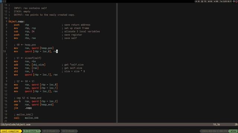This screenshot has width=238, height=133.
Task: Click the '; cmp t2 <= heap_end' comment
Action: pyautogui.click(x=28, y=98)
